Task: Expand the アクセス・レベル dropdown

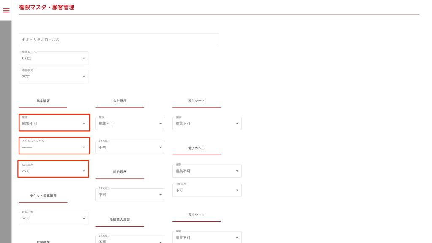Action: click(54, 147)
